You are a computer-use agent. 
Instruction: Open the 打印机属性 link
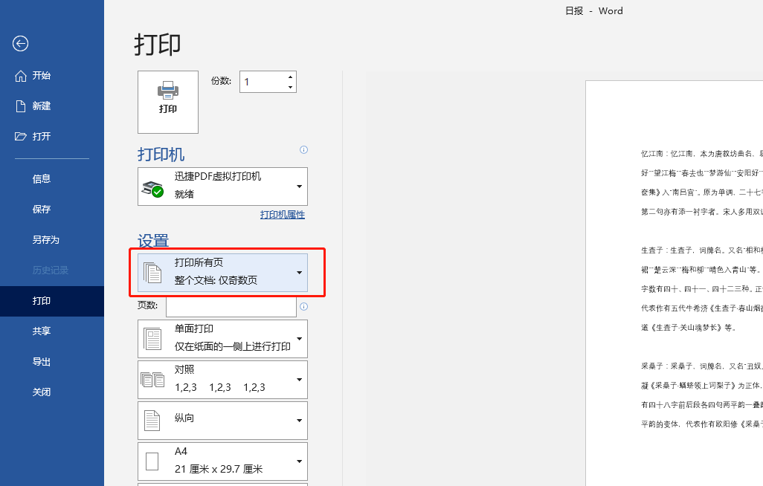[283, 215]
